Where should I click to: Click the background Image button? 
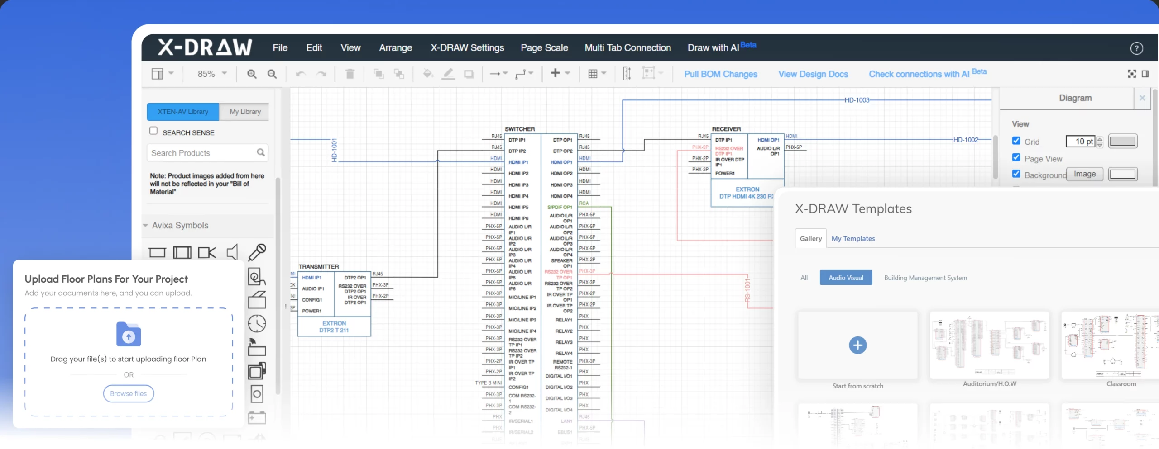[x=1084, y=174]
